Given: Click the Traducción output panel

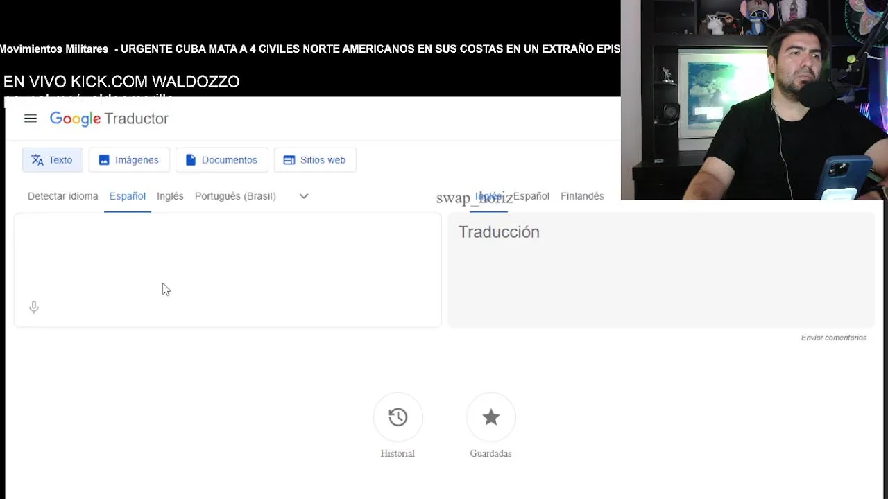Looking at the screenshot, I should (x=660, y=270).
